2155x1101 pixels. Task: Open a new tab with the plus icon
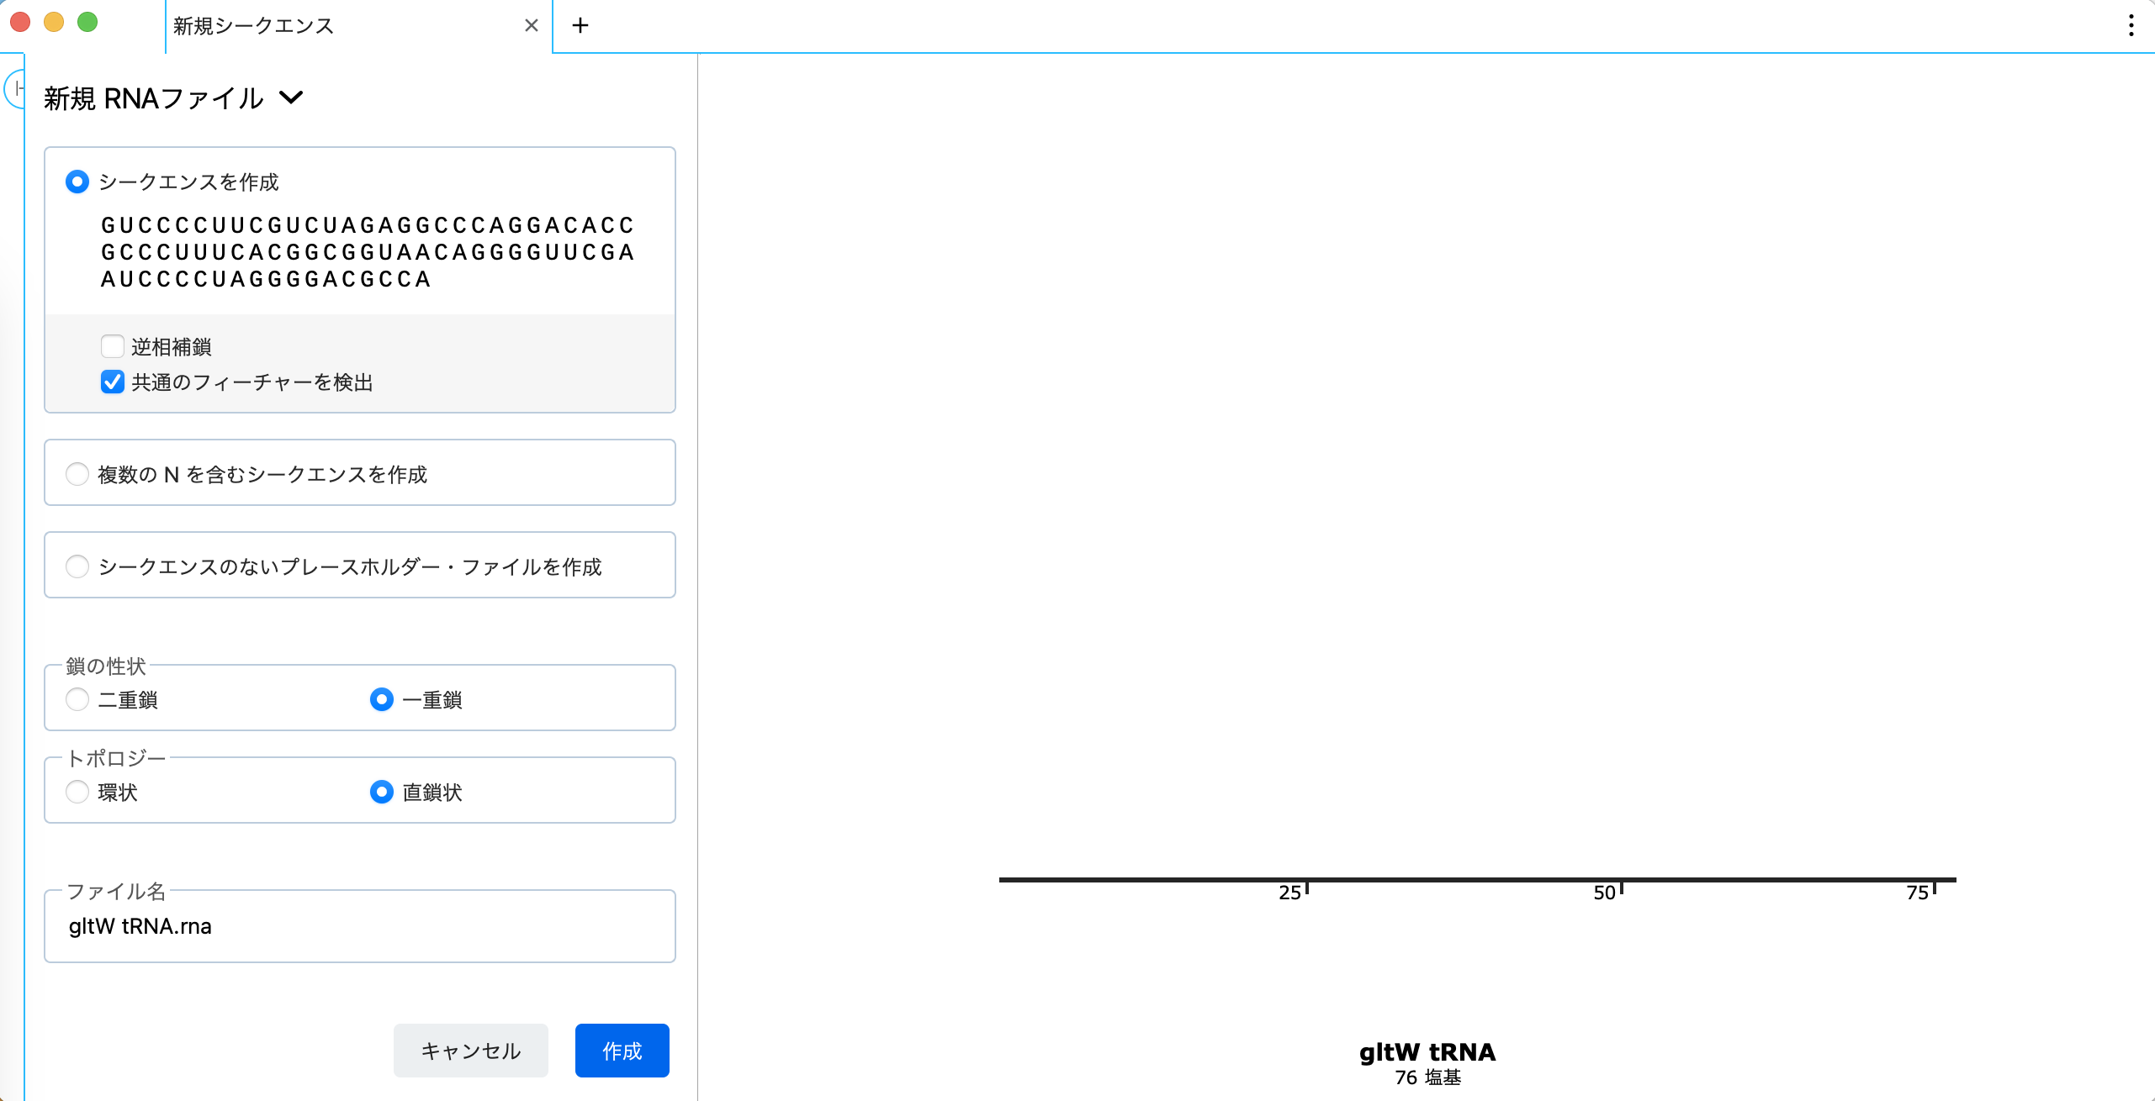[x=580, y=26]
